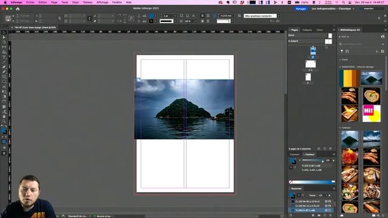Switch Libraries panel to list view
Viewport: 388px width, 218px height.
click(x=383, y=51)
